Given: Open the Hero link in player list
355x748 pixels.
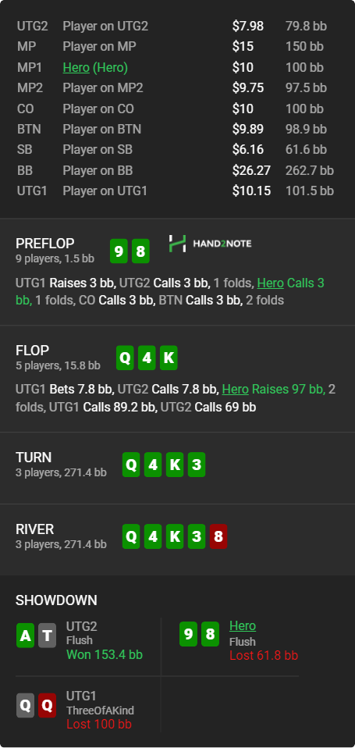Looking at the screenshot, I should [76, 68].
